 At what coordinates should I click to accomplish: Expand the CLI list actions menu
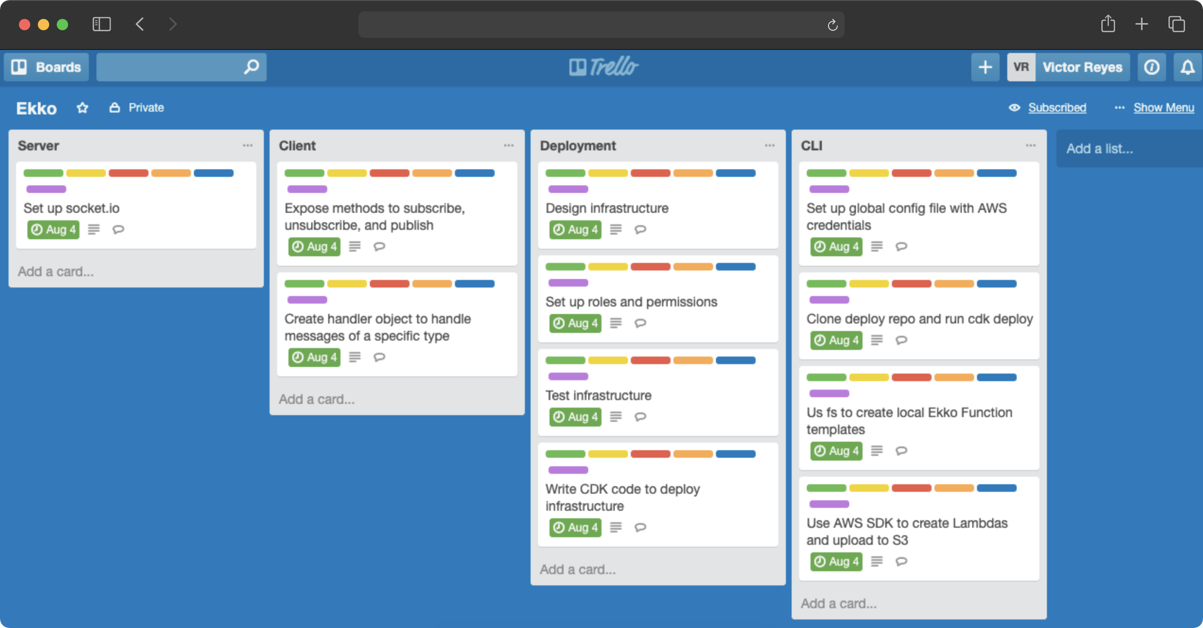(x=1030, y=146)
